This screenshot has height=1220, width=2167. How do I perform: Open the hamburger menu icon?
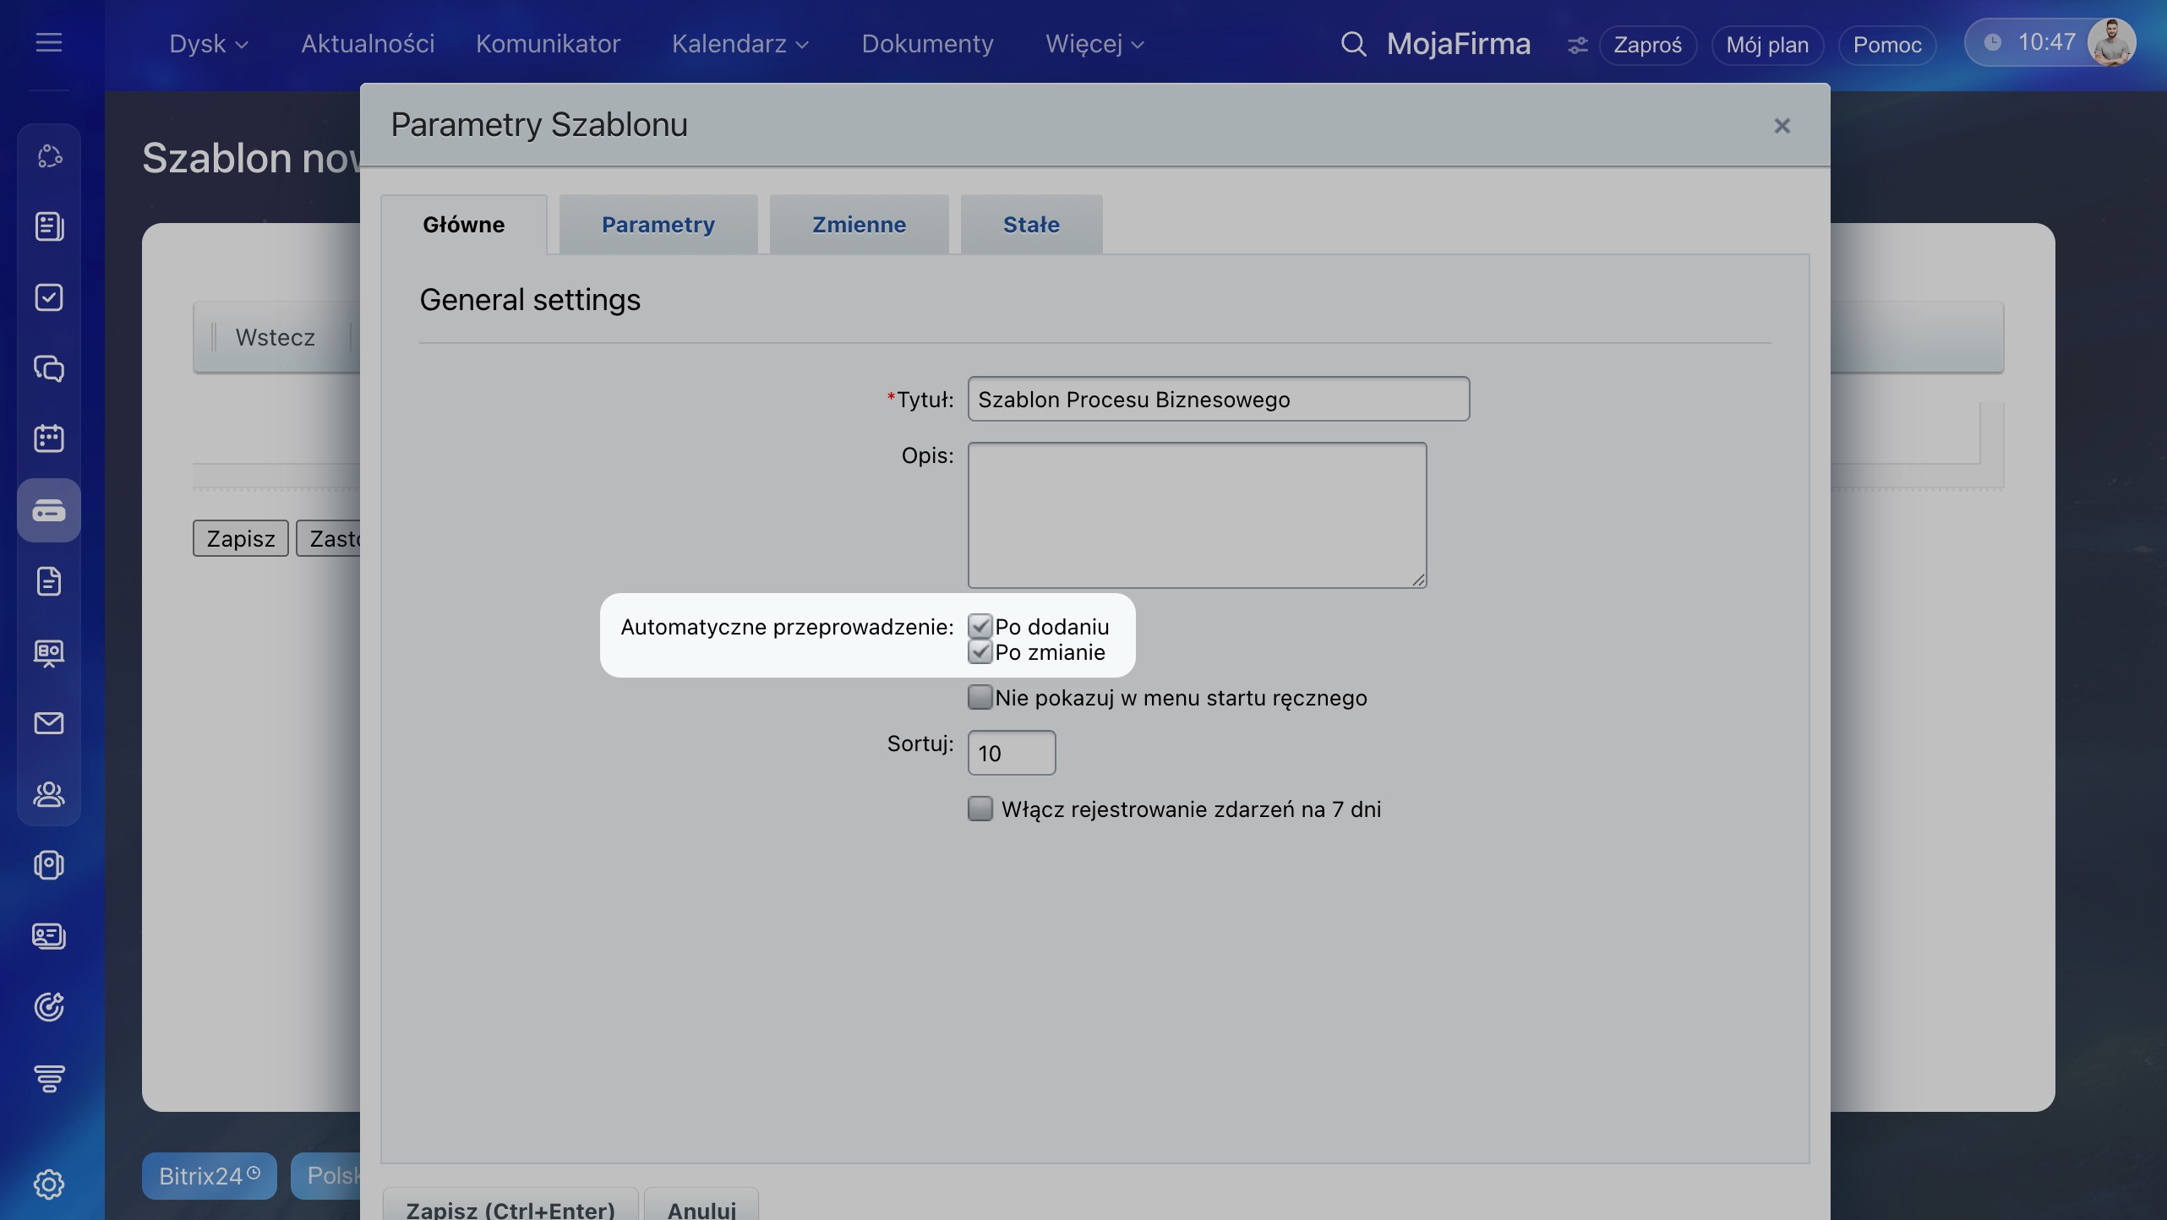49,42
